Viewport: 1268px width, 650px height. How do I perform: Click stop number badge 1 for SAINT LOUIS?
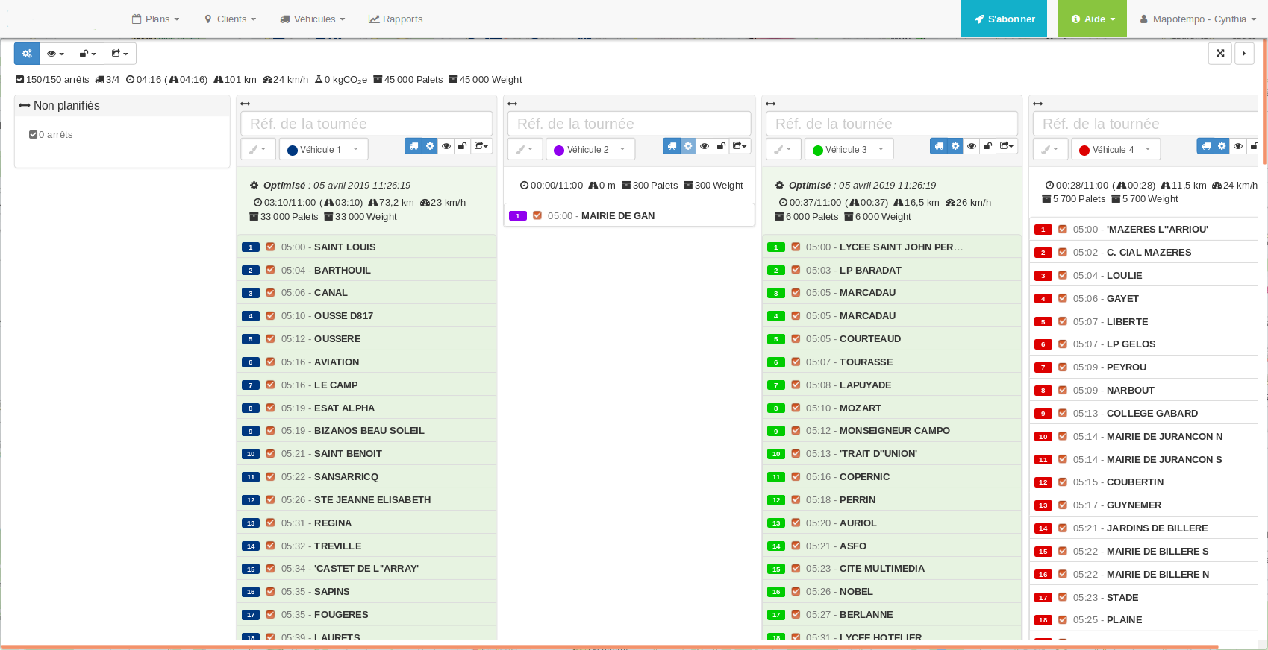tap(251, 247)
